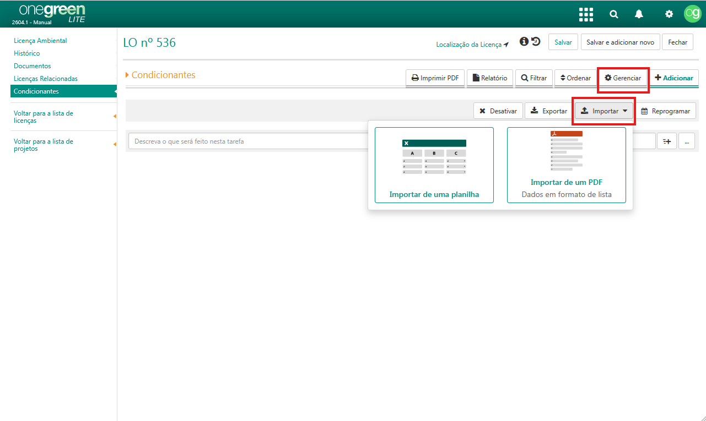Collapse the Condicionantes section arrow

tap(127, 75)
